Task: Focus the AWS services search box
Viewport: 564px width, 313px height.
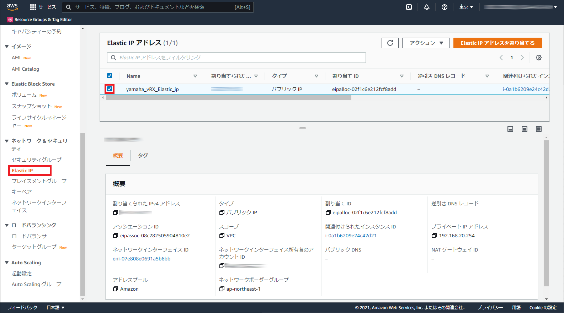Action: 158,7
